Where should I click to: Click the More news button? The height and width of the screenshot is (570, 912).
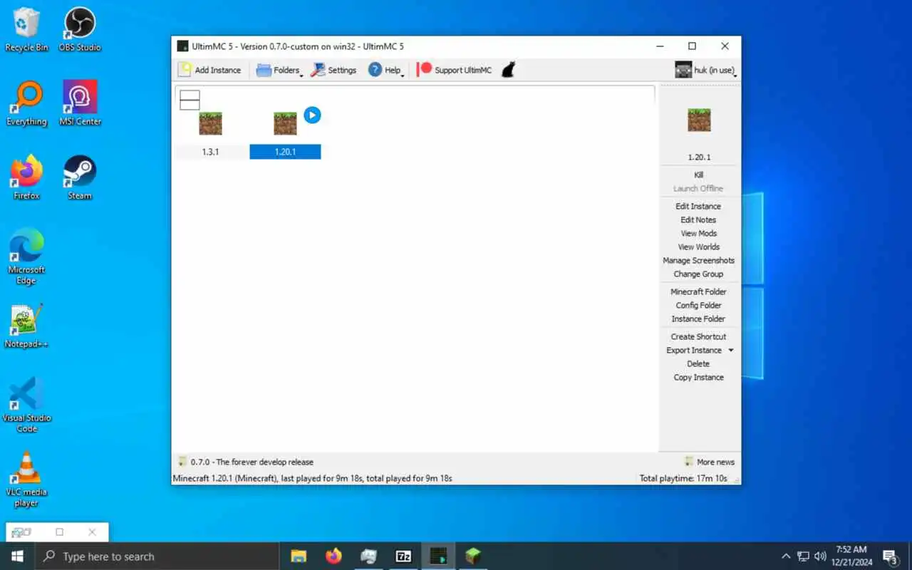709,462
